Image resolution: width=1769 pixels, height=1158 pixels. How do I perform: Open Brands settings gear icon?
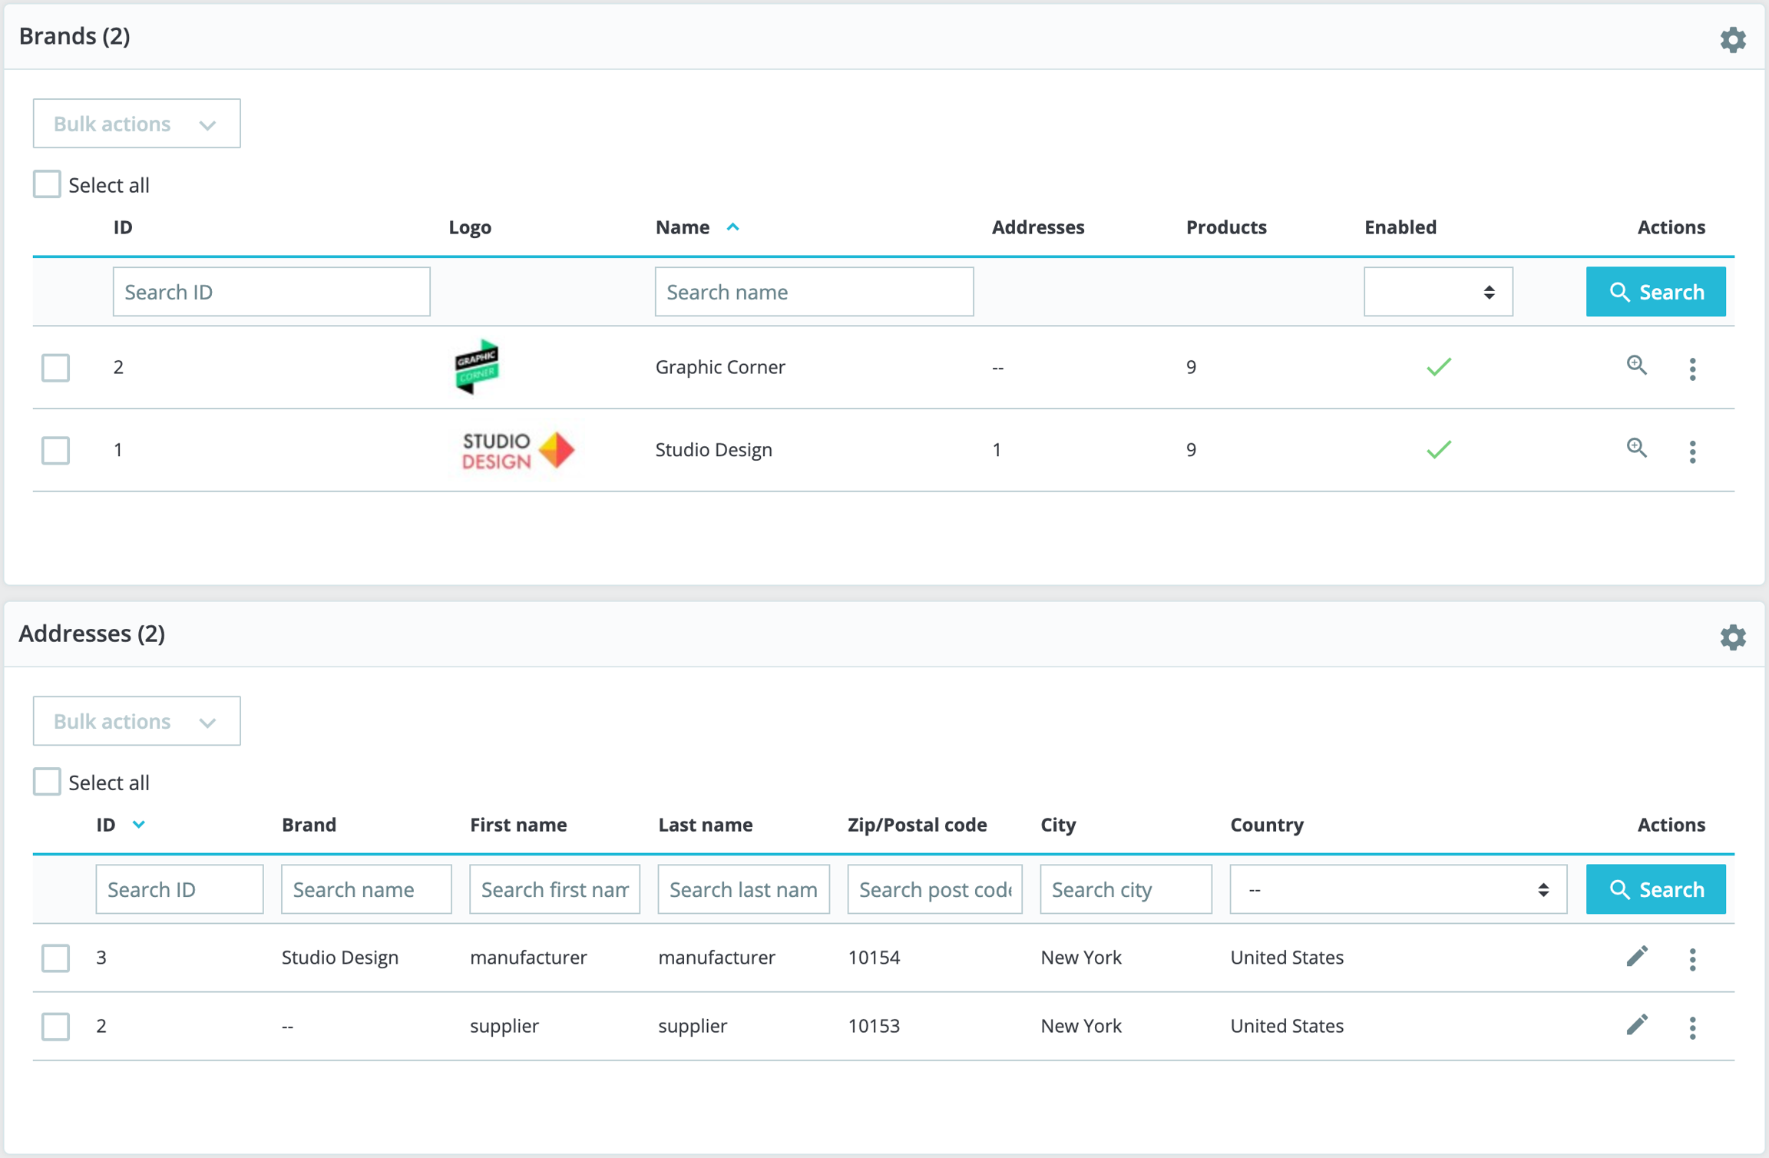[x=1732, y=39]
